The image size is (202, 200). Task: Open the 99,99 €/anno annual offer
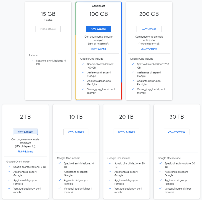(x=25, y=151)
